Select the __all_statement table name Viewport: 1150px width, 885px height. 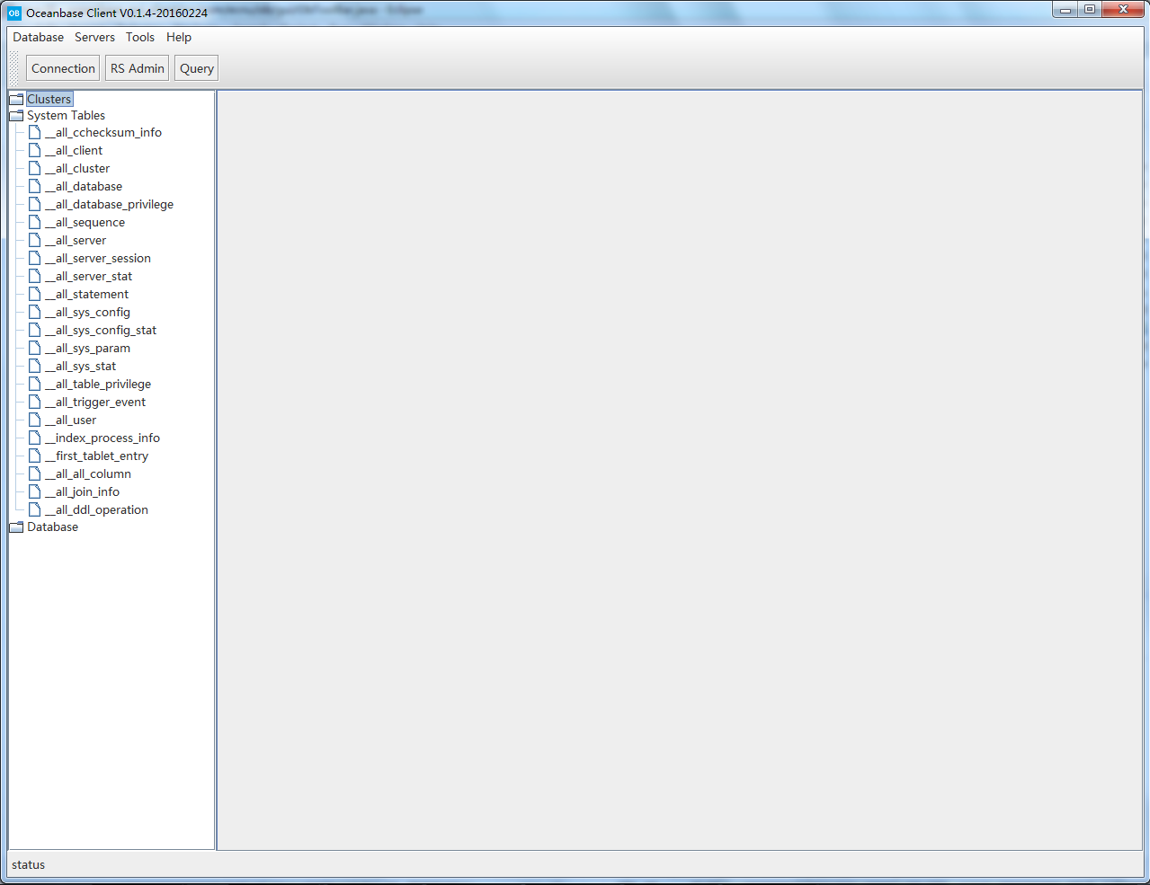(x=87, y=294)
